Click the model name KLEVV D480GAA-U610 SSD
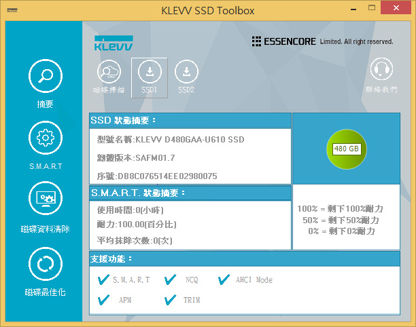Viewport: 416px width, 327px height. coord(190,140)
